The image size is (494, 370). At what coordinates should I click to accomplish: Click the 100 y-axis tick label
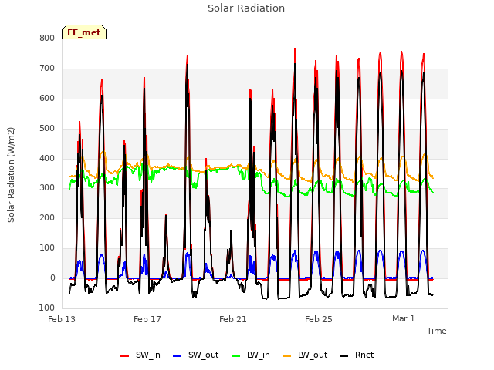[47, 248]
